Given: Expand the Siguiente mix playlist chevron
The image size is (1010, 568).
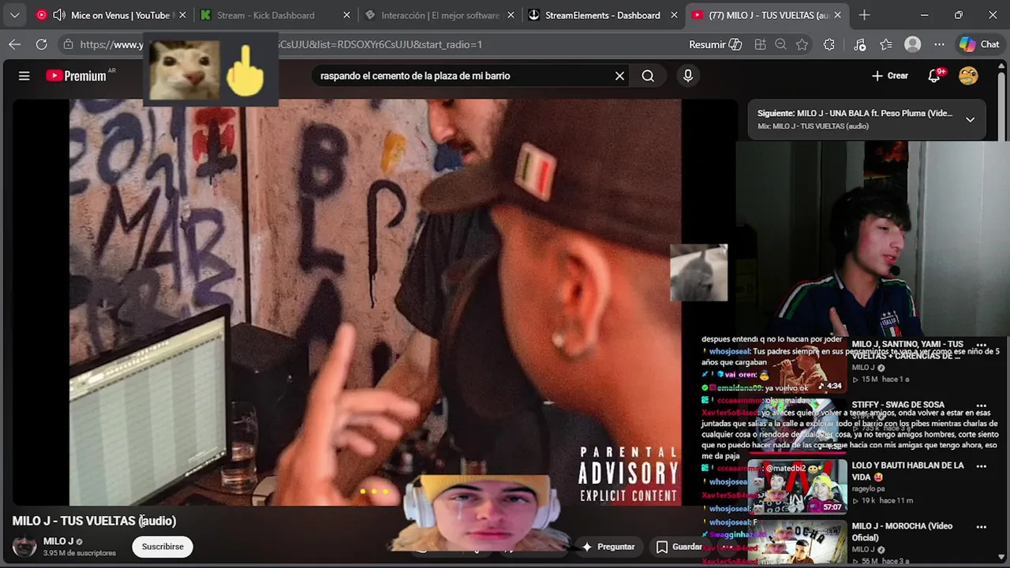Looking at the screenshot, I should tap(970, 119).
